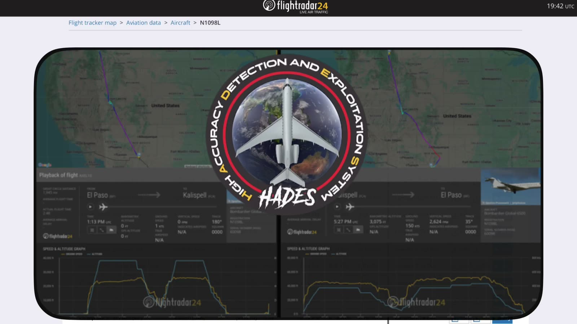Click the route line icon below 5:27 PM
The width and height of the screenshot is (577, 324).
(348, 230)
